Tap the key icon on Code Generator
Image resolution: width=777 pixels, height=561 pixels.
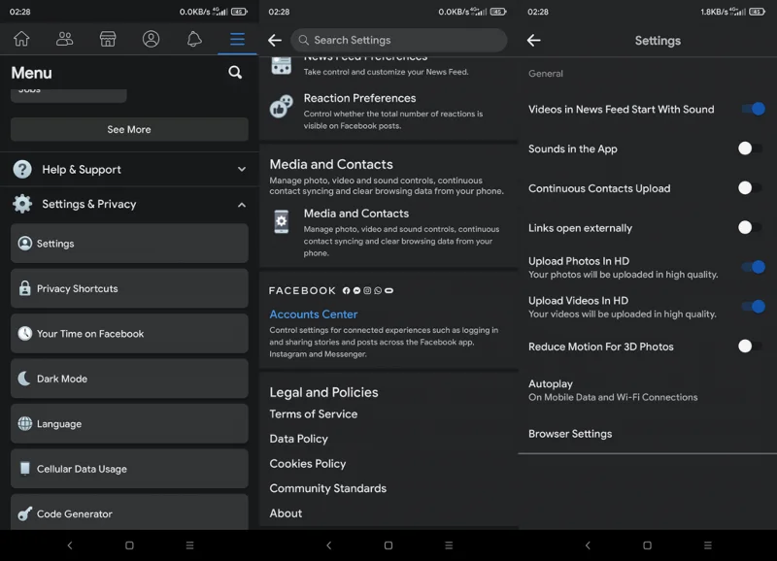(25, 513)
